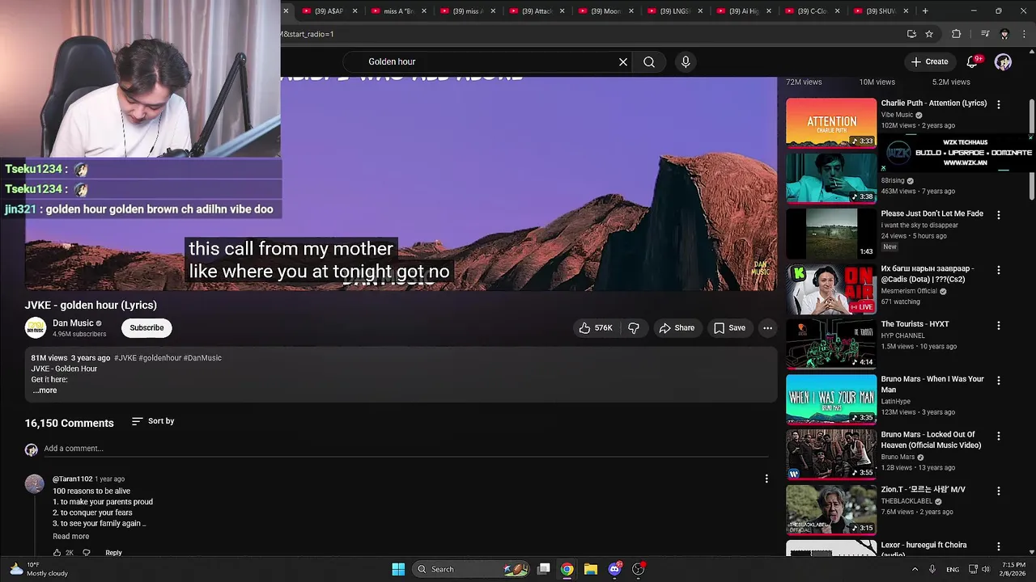Reply to Taran1102's comment
The image size is (1036, 582).
(113, 553)
